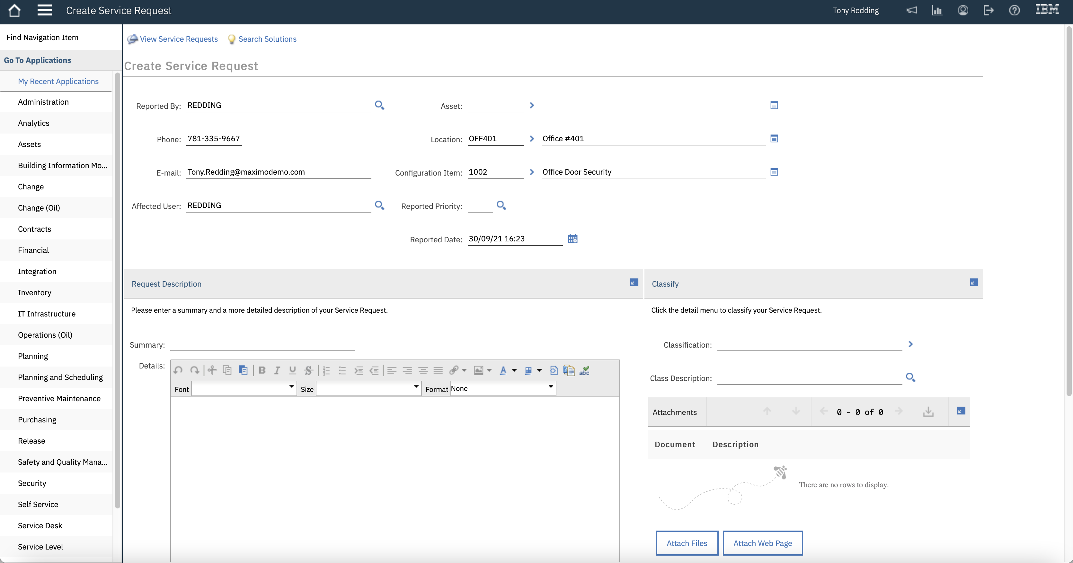Image resolution: width=1073 pixels, height=563 pixels.
Task: Click the sign out icon
Action: pos(988,10)
